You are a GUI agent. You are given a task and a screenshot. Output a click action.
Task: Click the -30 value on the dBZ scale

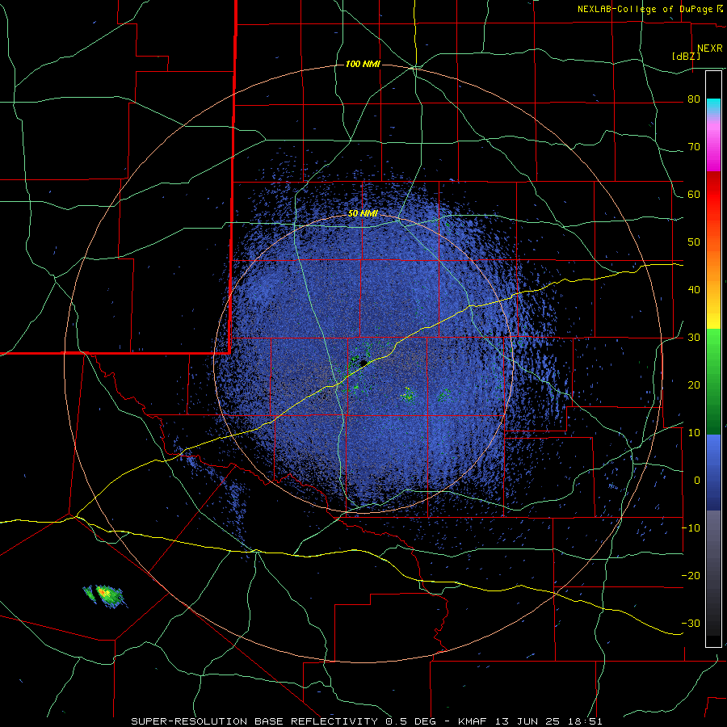(x=691, y=624)
